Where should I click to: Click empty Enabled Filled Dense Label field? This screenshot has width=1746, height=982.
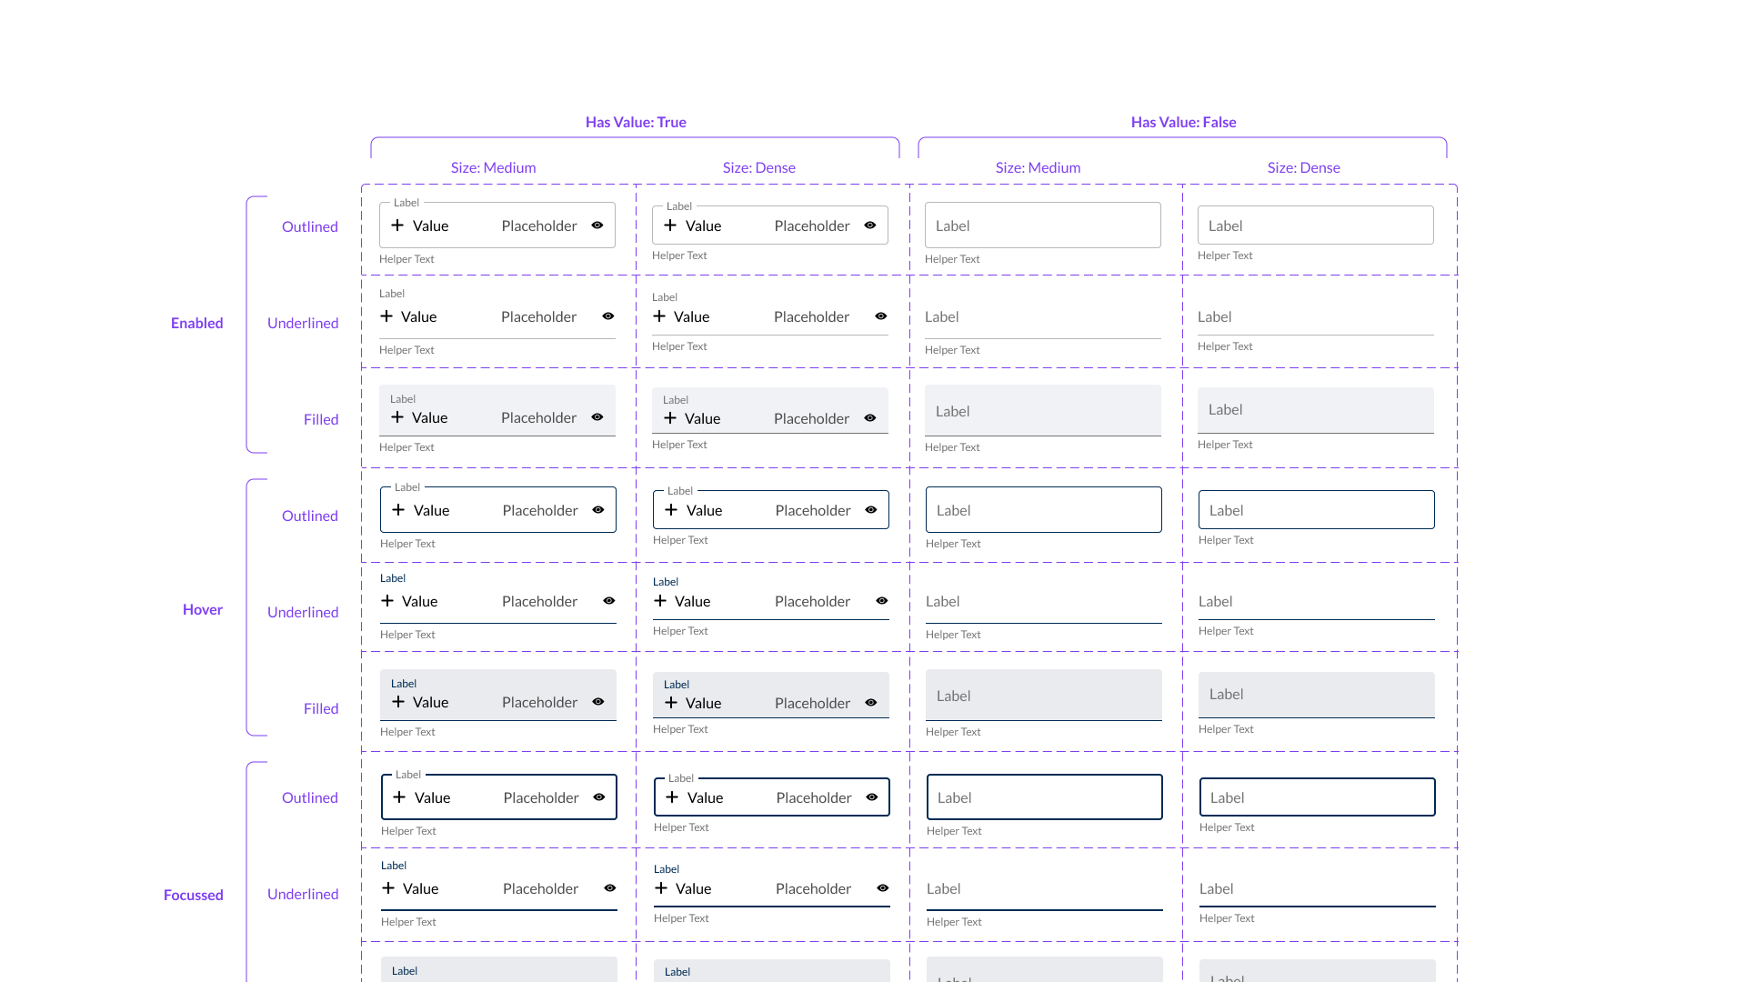coord(1315,410)
